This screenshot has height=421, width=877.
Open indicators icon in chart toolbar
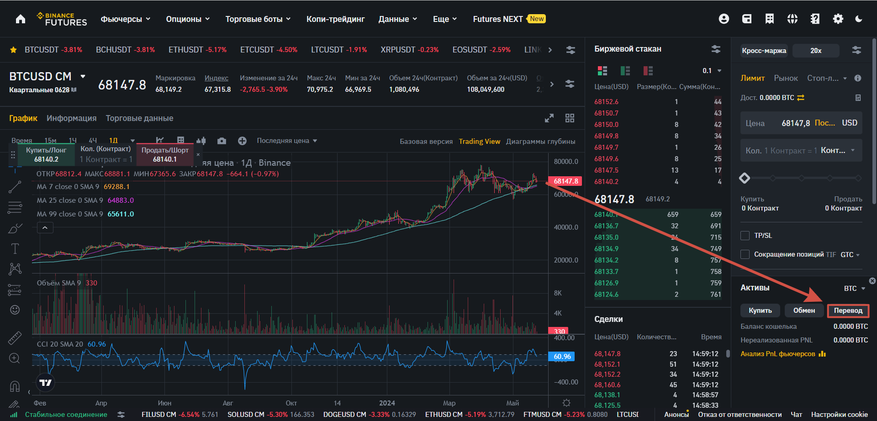(159, 141)
